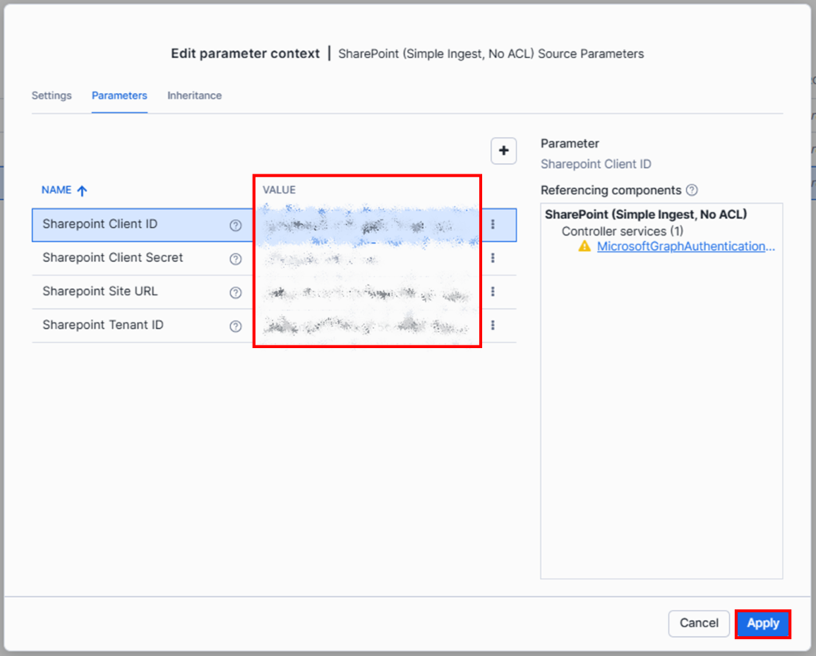Click the Apply button
This screenshot has width=816, height=656.
(x=763, y=623)
